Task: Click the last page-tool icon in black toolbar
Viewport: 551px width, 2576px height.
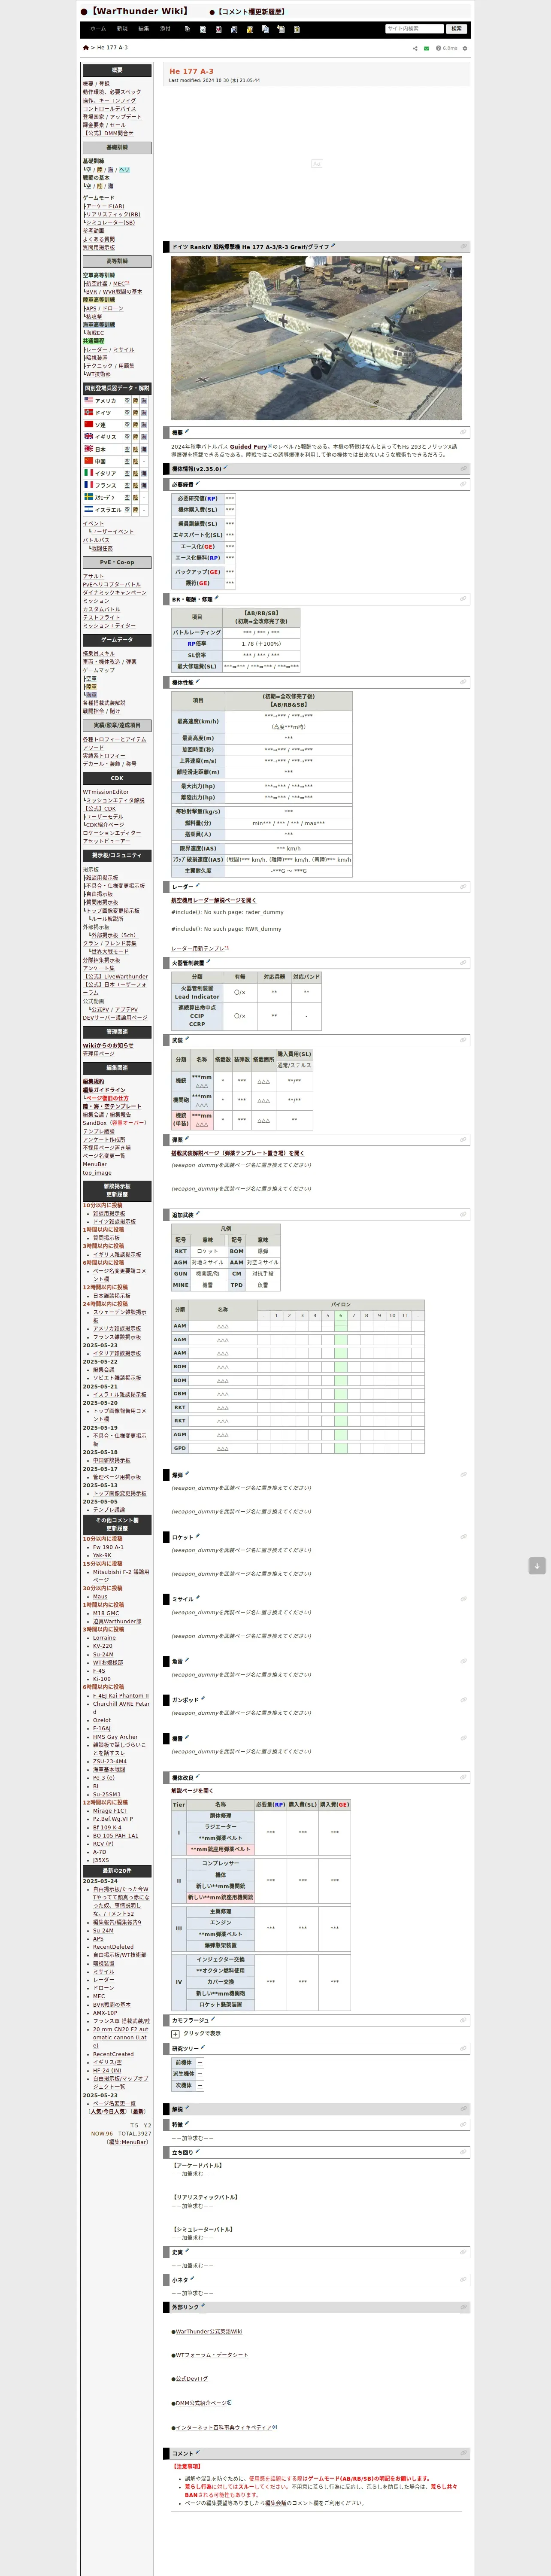Action: point(296,29)
